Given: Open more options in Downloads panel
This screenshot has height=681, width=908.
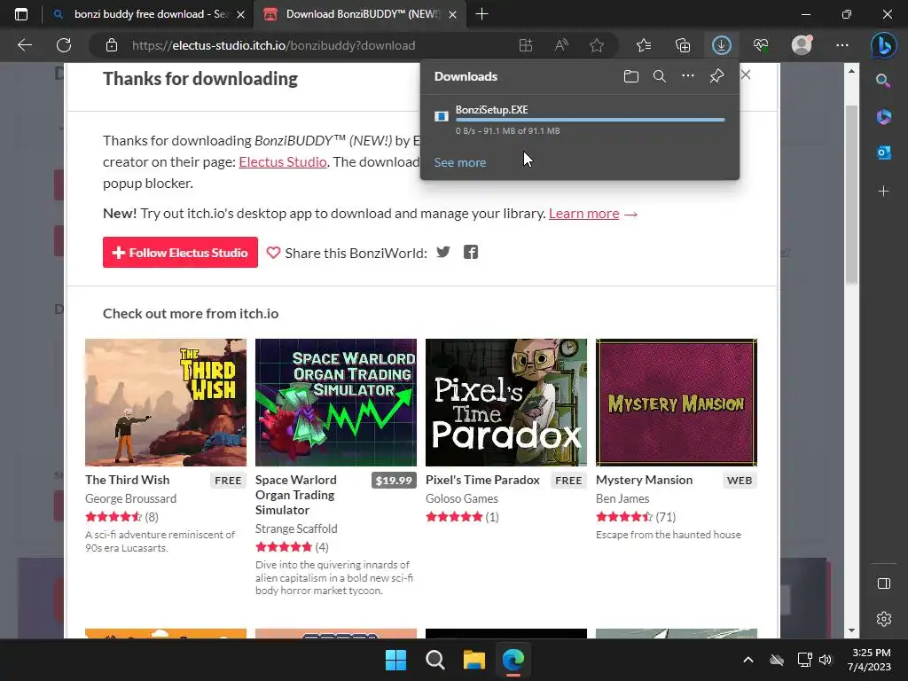Looking at the screenshot, I should click(687, 76).
